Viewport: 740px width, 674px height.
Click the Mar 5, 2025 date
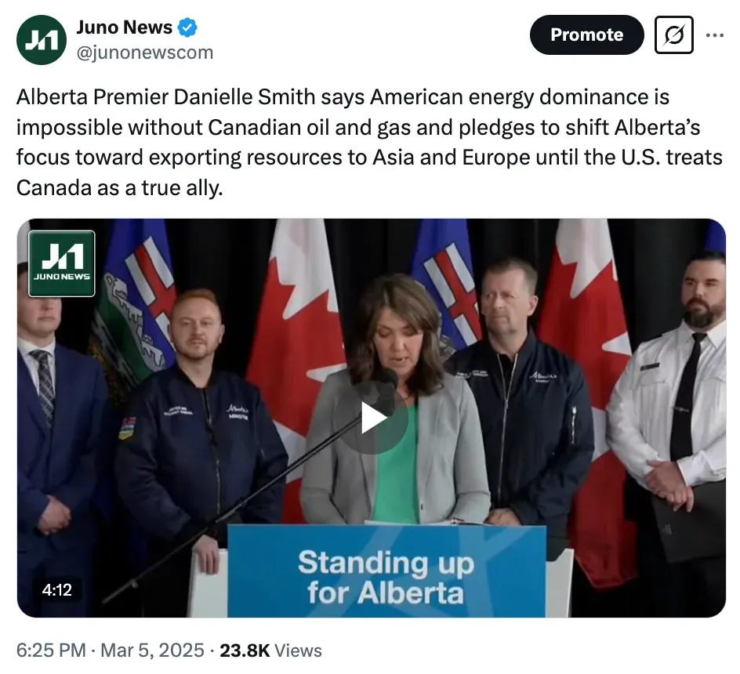152,650
